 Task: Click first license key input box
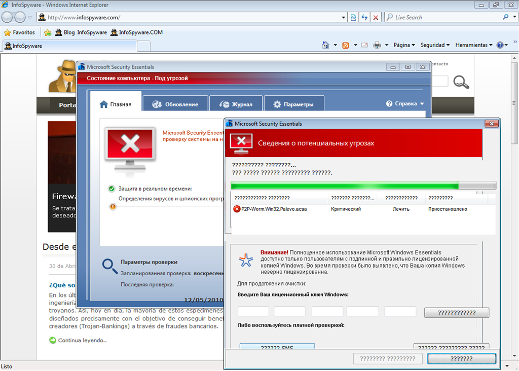(x=253, y=312)
